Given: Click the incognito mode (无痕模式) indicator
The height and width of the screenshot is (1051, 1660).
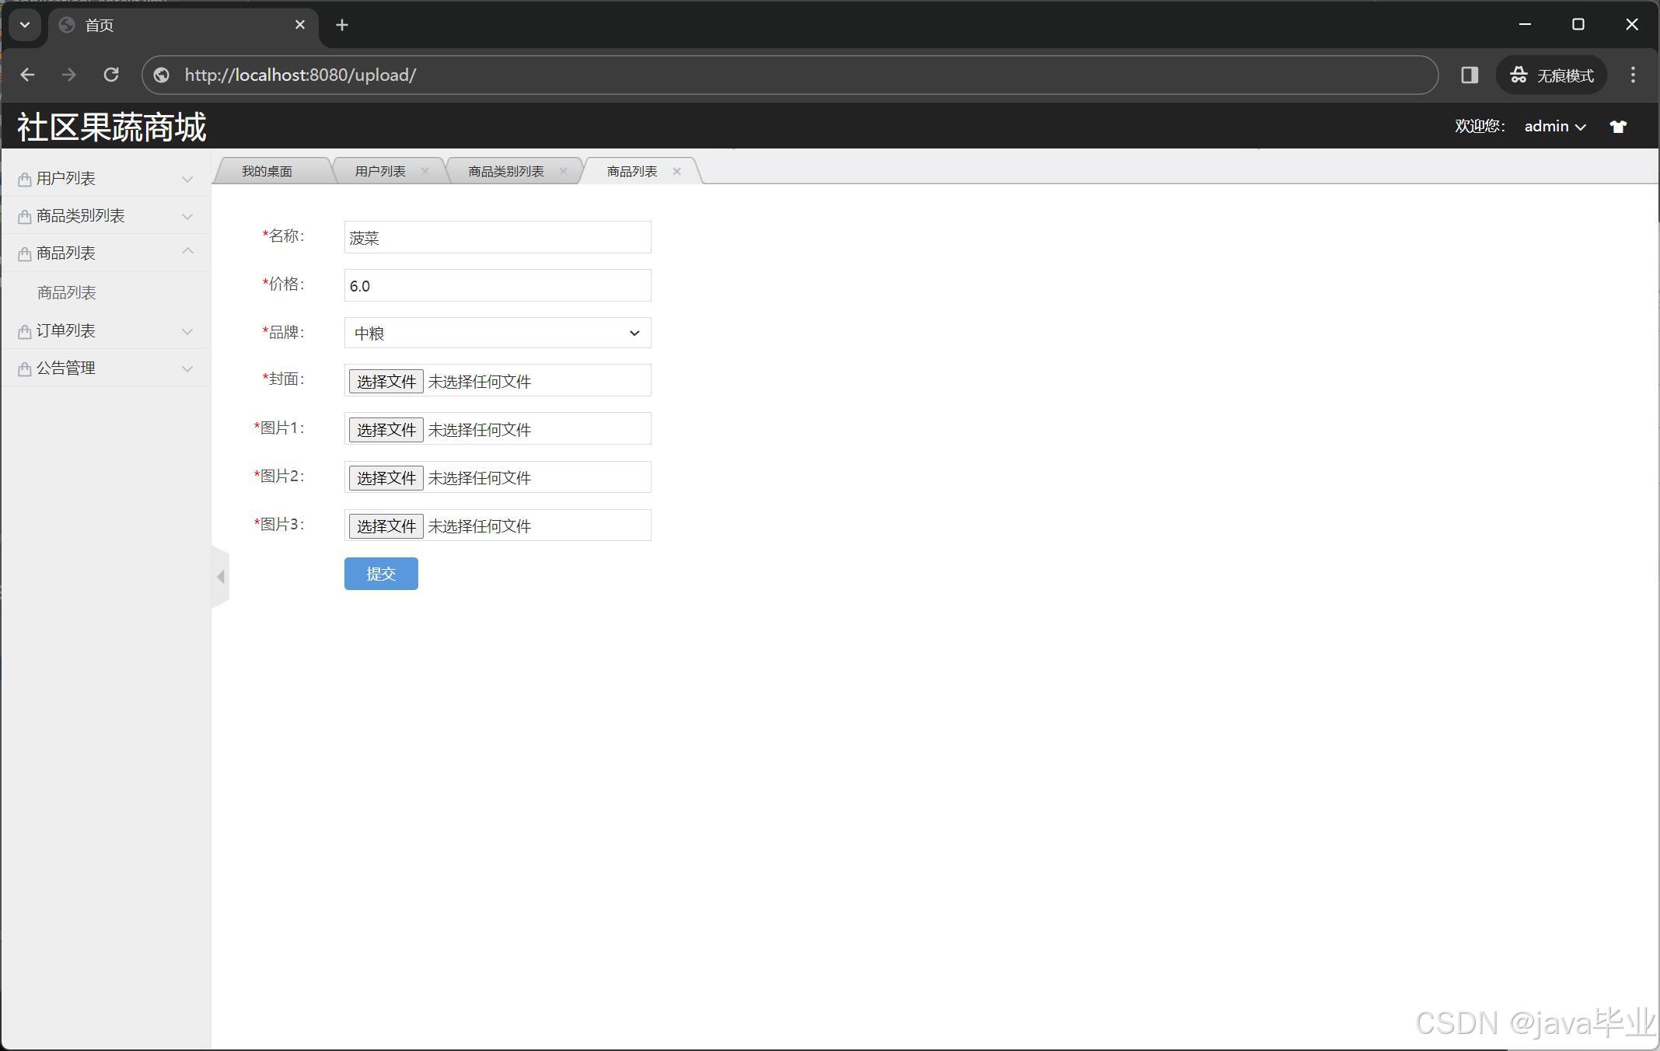Looking at the screenshot, I should tap(1551, 75).
